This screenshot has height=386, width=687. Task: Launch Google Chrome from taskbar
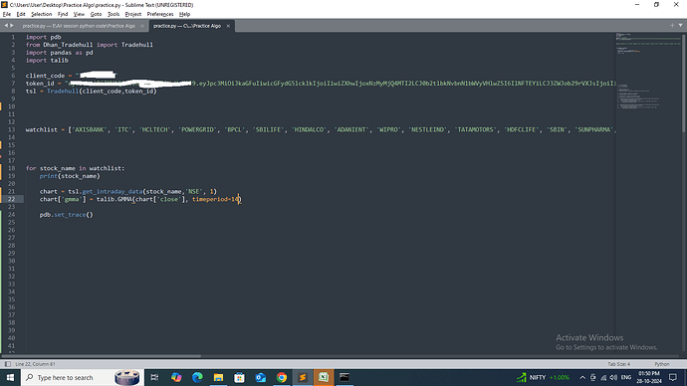pyautogui.click(x=282, y=377)
